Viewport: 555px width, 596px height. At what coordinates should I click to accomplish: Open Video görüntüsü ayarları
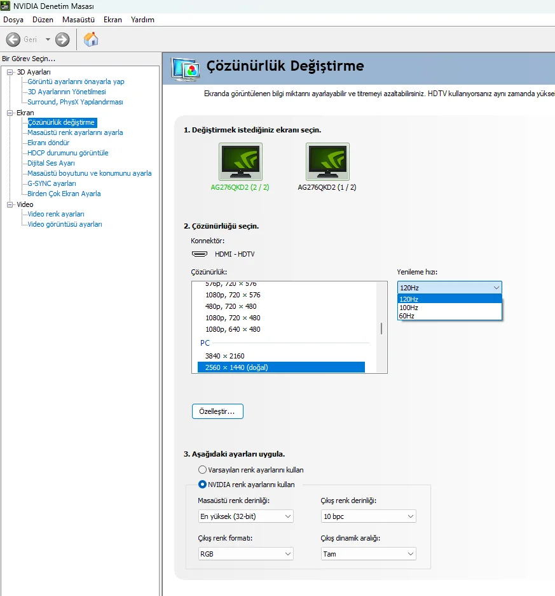(65, 225)
